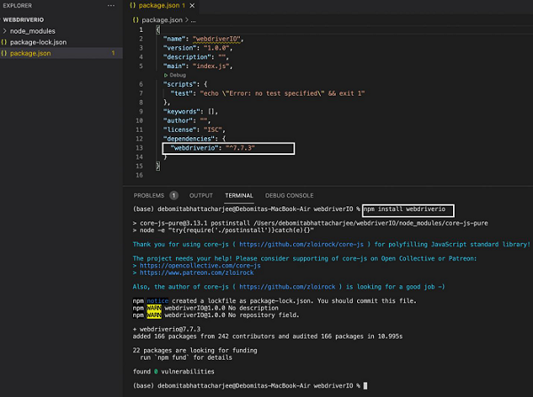Switch to the Output panel tab

tap(201, 195)
